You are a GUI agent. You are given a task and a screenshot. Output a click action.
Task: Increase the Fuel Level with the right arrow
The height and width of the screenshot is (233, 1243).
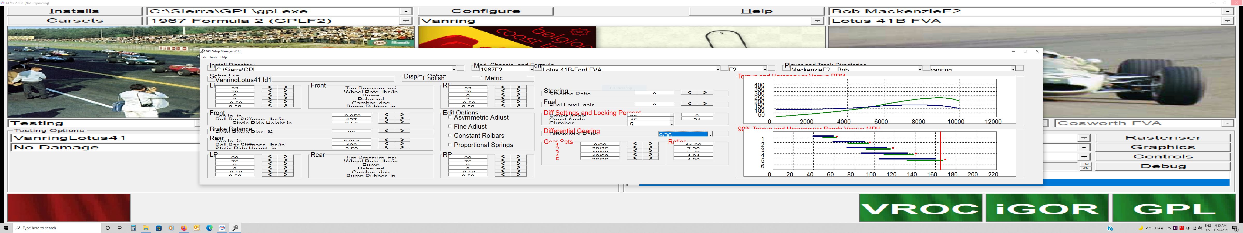tap(705, 103)
